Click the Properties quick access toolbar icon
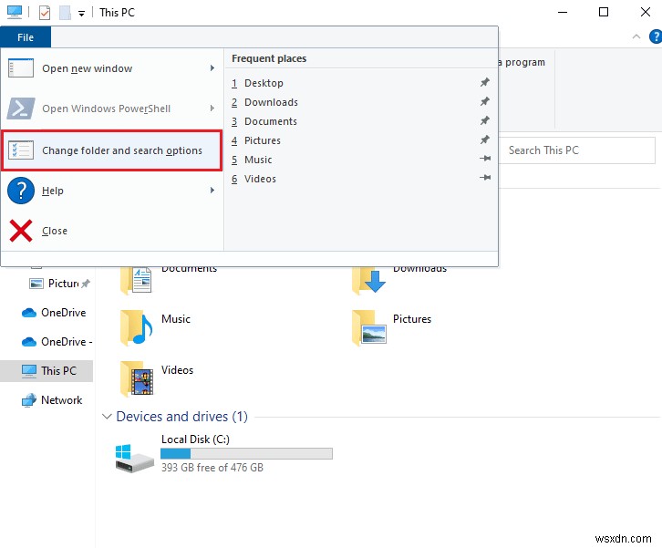 (x=45, y=13)
